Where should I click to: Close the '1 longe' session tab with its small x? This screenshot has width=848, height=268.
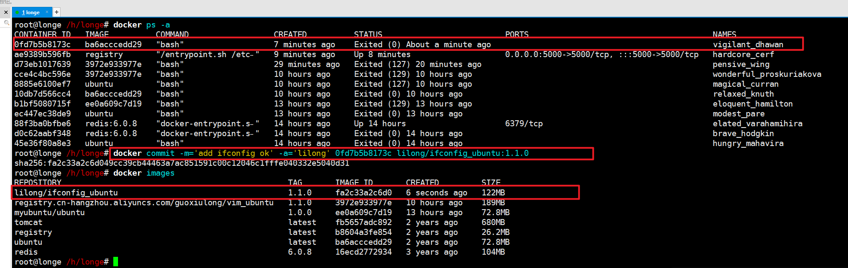(47, 12)
